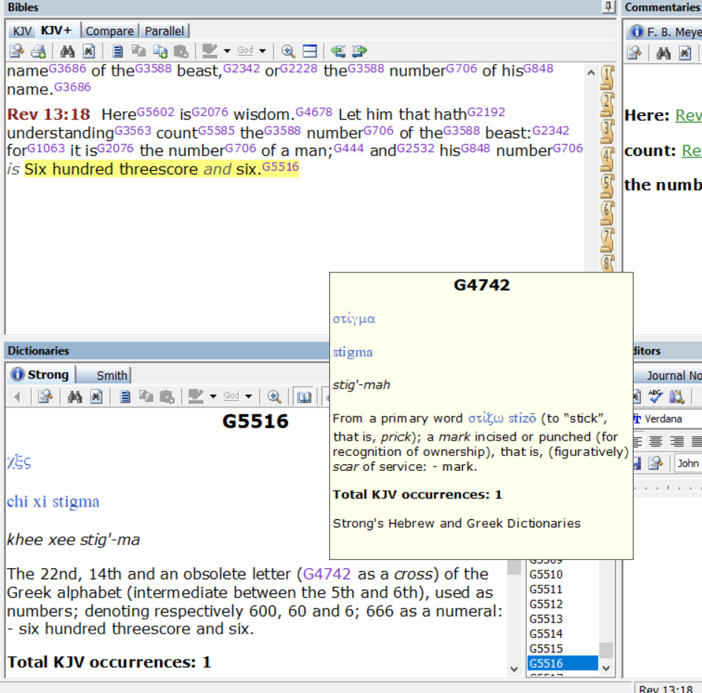Switch to the Smith dictionary tab
This screenshot has width=702, height=693.
(x=112, y=375)
